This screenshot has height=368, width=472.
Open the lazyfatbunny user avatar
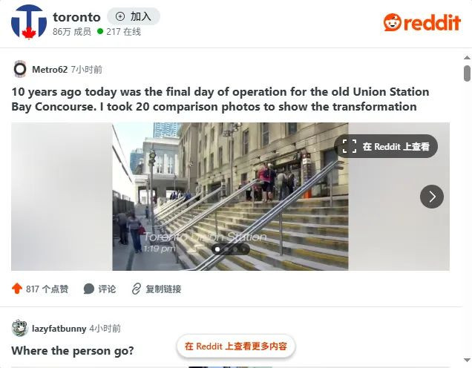pyautogui.click(x=20, y=328)
